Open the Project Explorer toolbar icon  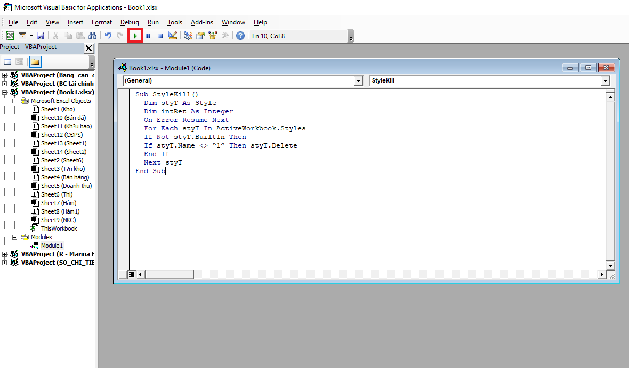point(188,36)
